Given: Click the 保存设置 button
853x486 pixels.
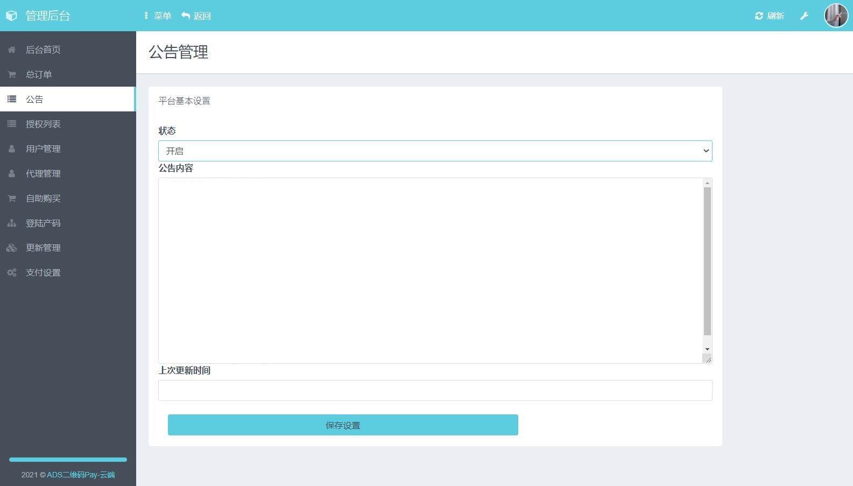Looking at the screenshot, I should click(x=343, y=425).
